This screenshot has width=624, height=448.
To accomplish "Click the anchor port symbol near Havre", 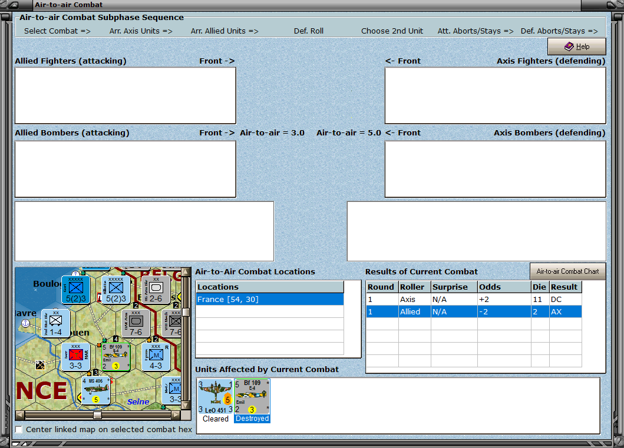I will [x=25, y=324].
